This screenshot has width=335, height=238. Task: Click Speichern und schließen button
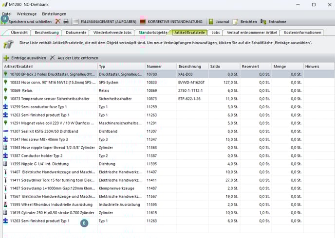pyautogui.click(x=29, y=22)
